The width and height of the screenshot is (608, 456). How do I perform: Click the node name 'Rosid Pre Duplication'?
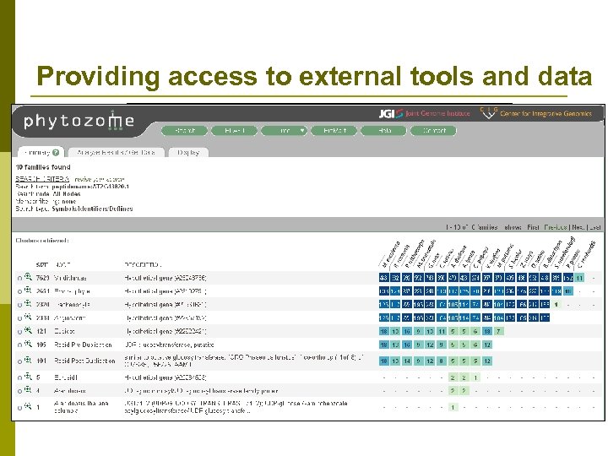(x=83, y=345)
